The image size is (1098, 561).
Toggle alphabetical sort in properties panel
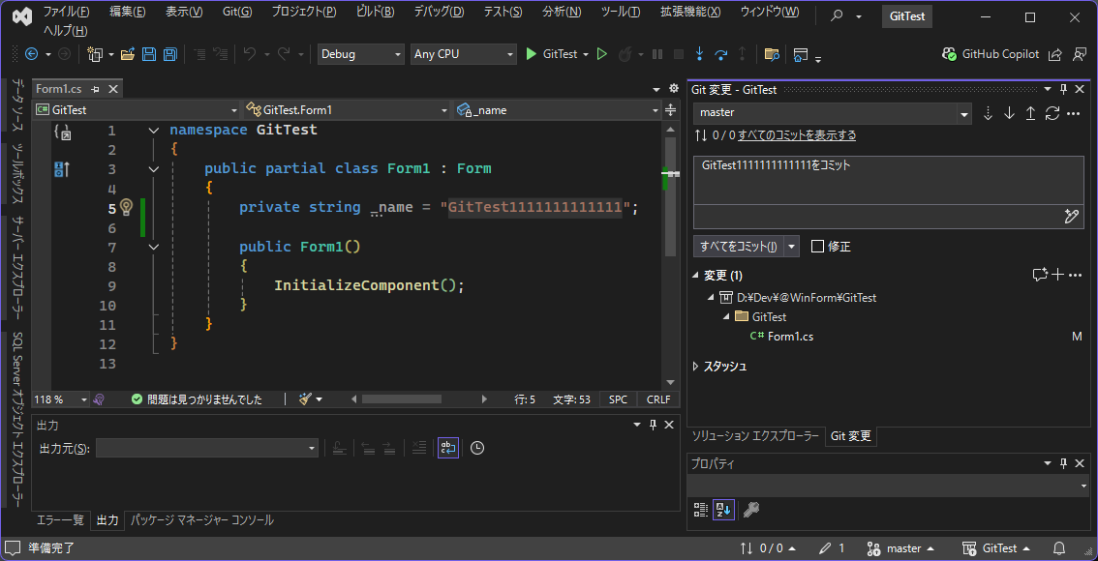(x=723, y=510)
